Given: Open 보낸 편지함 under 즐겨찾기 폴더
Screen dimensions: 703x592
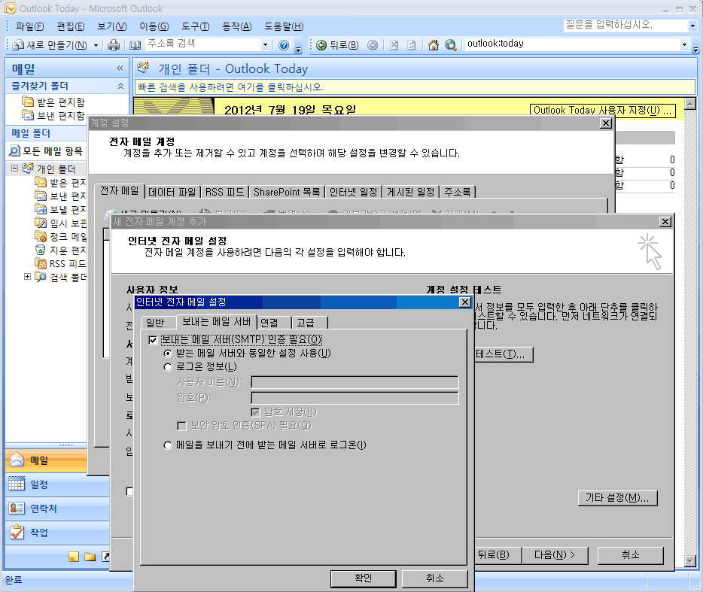Looking at the screenshot, I should point(53,116).
